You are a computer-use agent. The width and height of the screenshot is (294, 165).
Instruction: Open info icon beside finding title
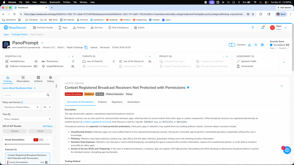click(188, 88)
